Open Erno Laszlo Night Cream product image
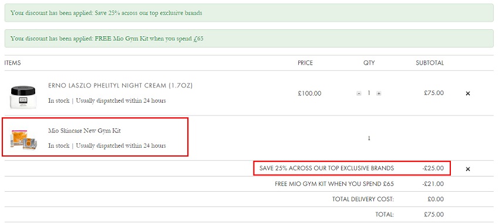499x224 pixels. [x=23, y=97]
